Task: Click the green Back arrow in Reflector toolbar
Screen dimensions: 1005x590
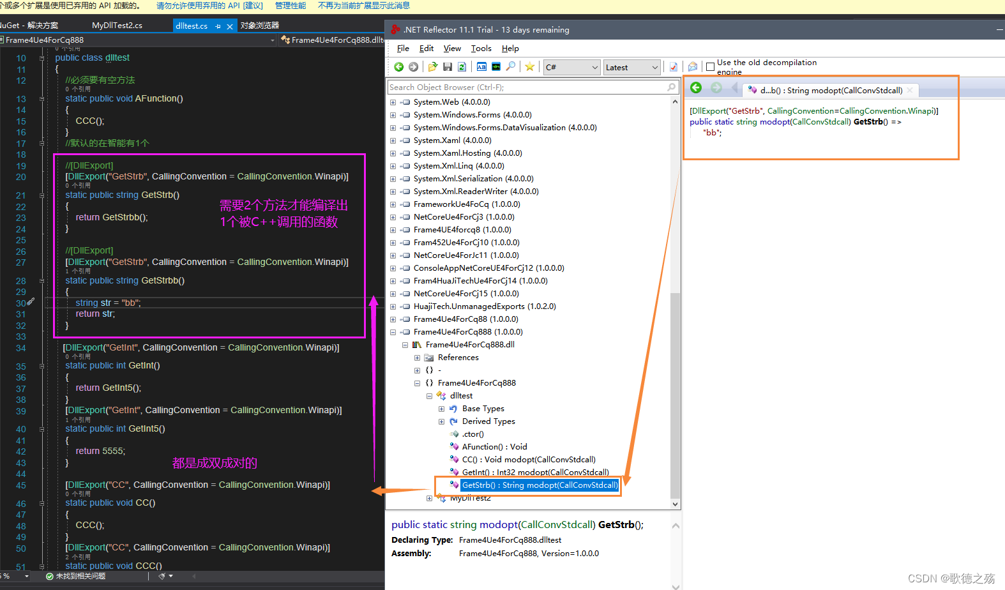Action: (x=399, y=67)
